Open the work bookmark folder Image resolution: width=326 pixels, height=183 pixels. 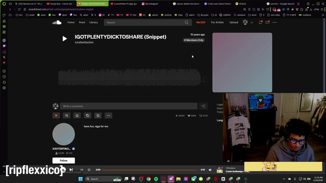pyautogui.click(x=252, y=15)
